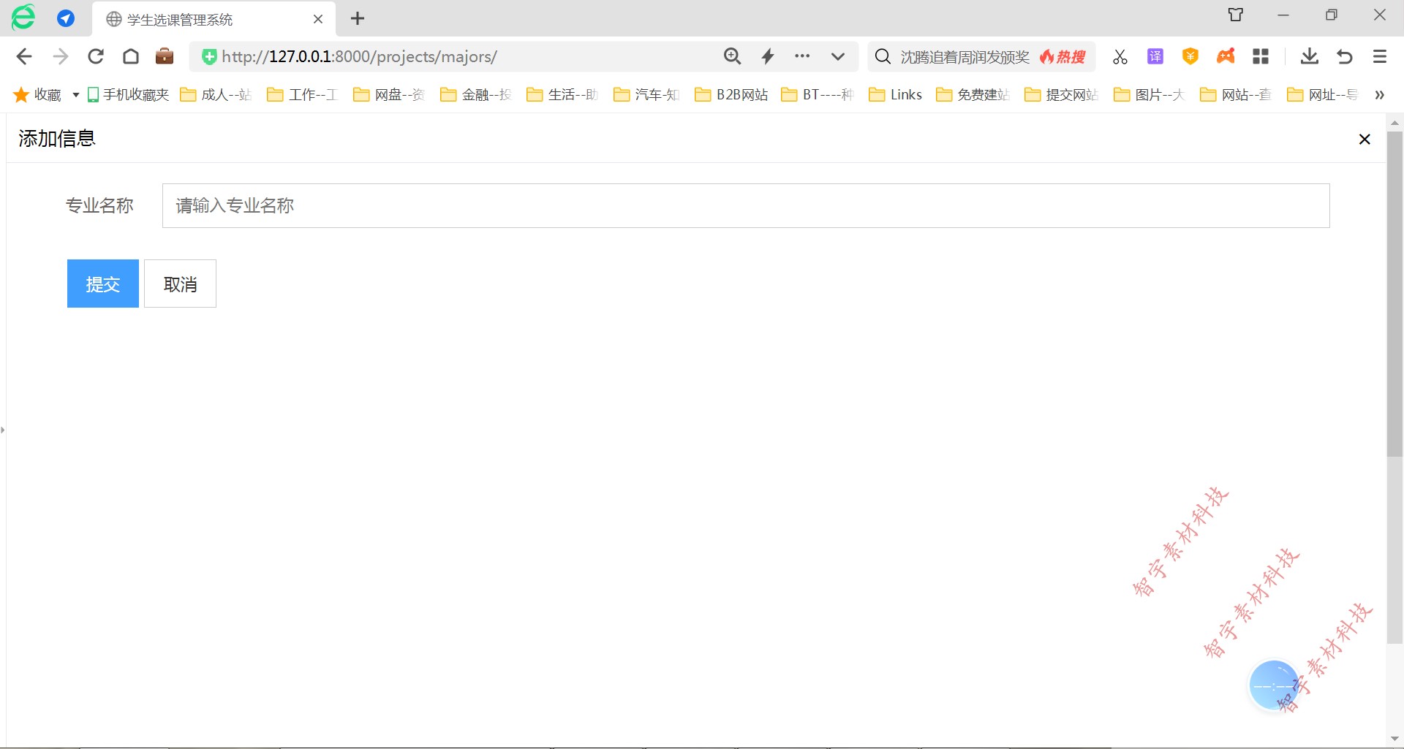Switch to the 学生选课管理系统 tab
Screen dimensions: 1404x749
[180, 20]
